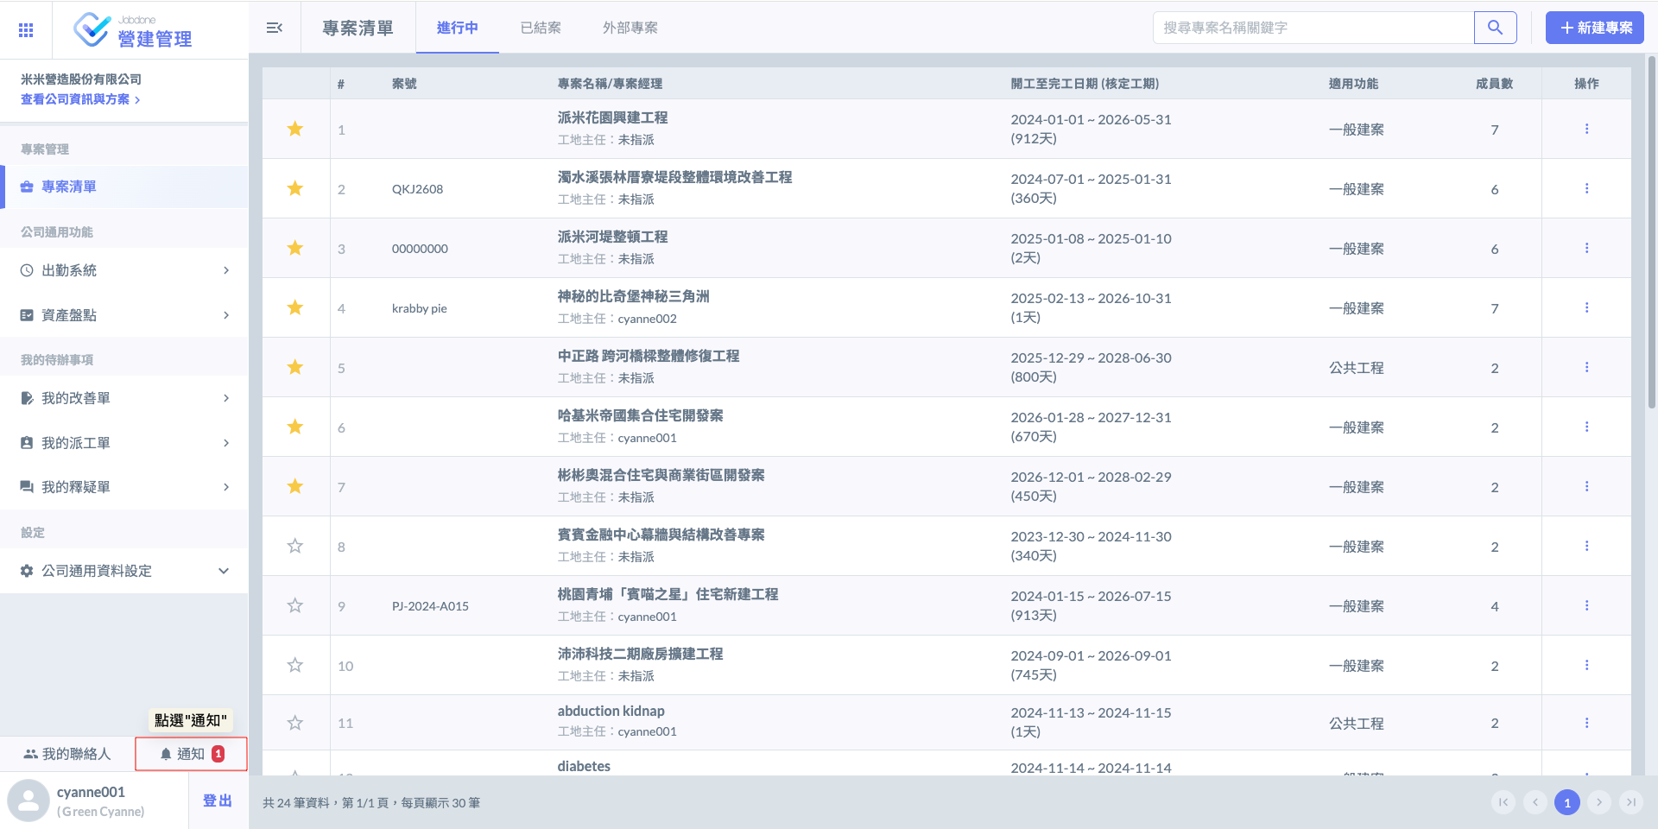Switch to the 外部專案 tab
This screenshot has width=1658, height=829.
coord(630,28)
